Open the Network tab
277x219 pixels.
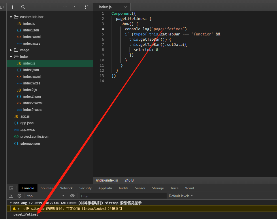point(66,188)
